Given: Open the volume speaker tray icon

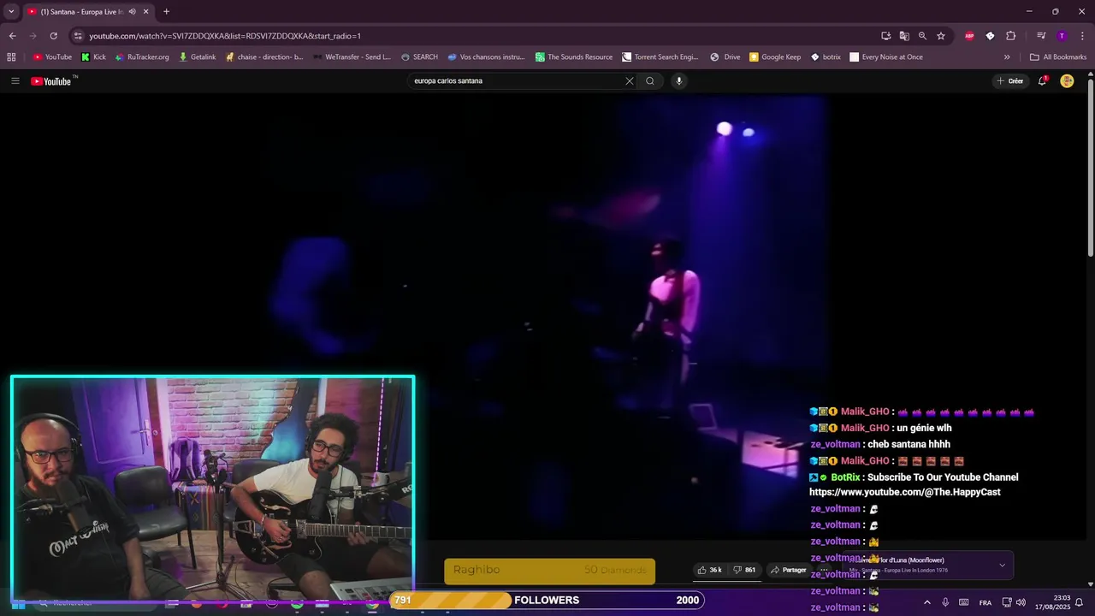Looking at the screenshot, I should [1021, 603].
